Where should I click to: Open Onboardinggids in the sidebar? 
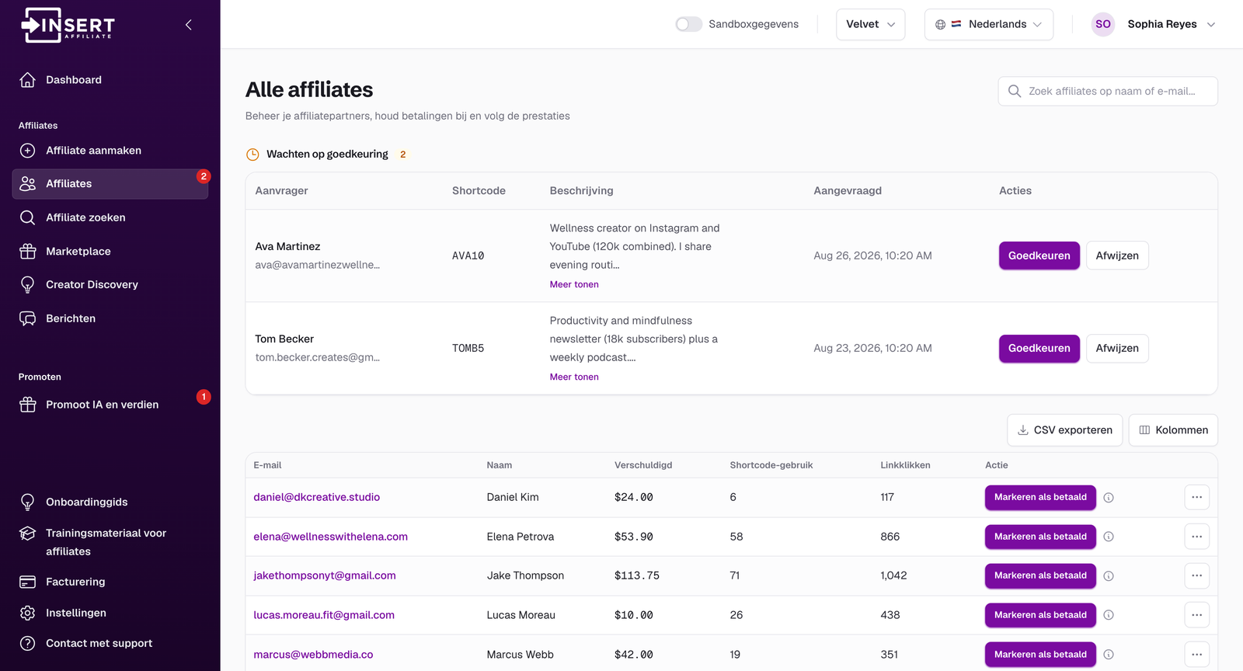(110, 502)
